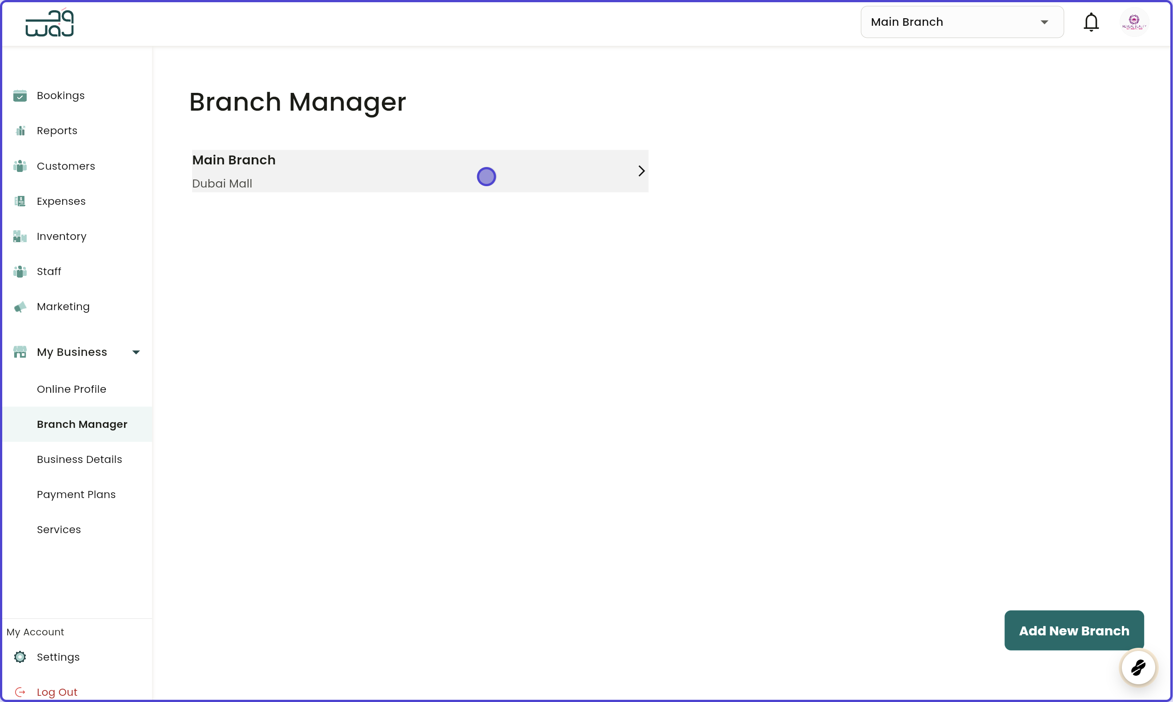Navigate to Payment Plans
This screenshot has height=702, width=1173.
(76, 495)
